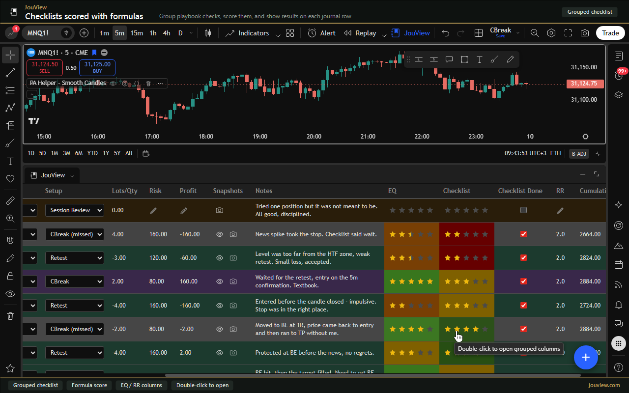629x393 pixels.
Task: Activate the zoom in tool
Action: click(10, 219)
